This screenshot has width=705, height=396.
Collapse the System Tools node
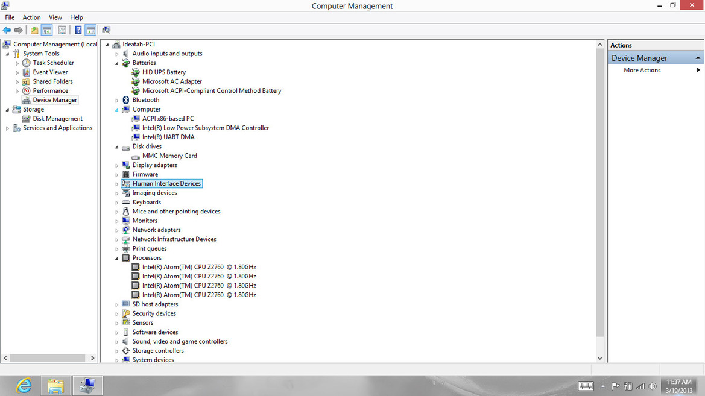7,54
